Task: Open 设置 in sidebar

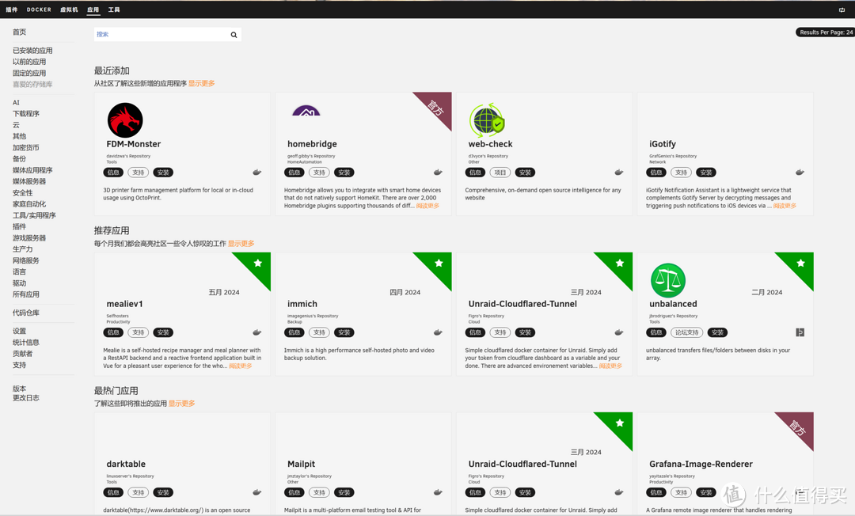Action: click(x=19, y=332)
